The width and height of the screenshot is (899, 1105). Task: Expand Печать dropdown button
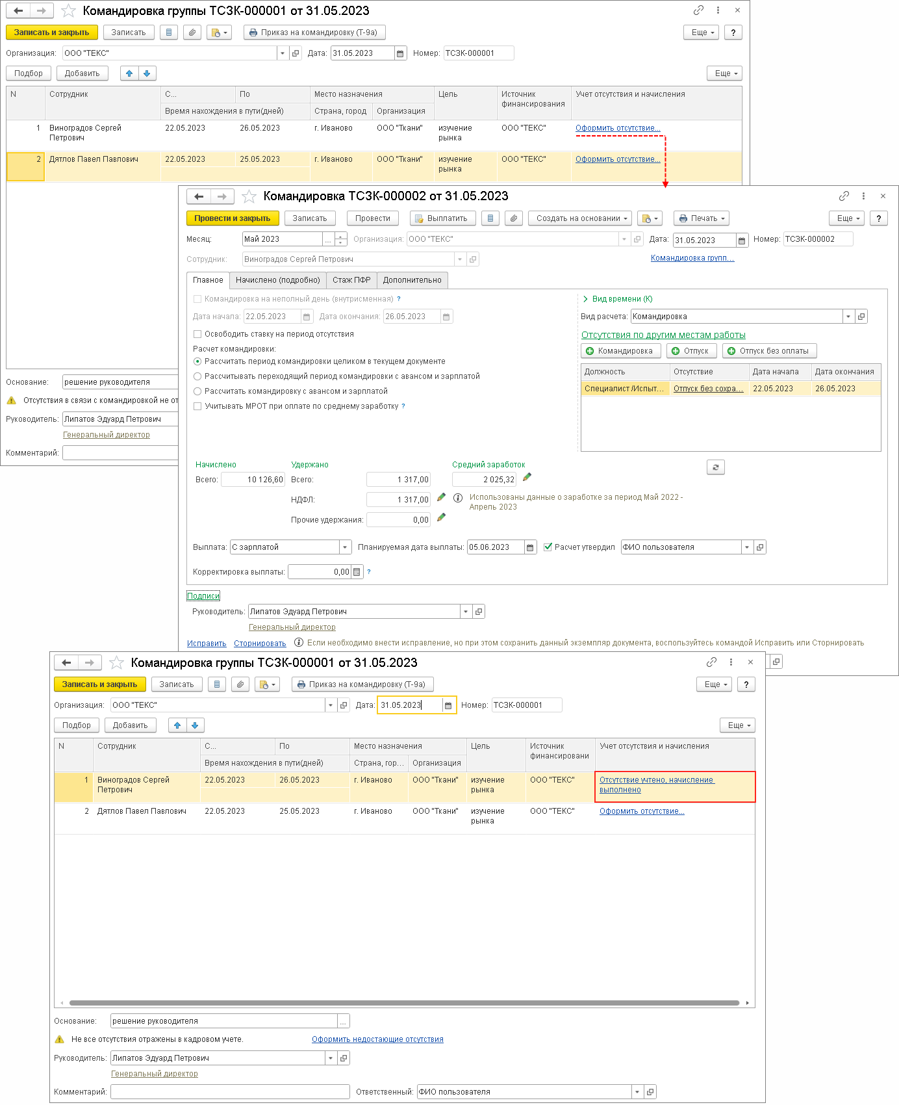click(x=702, y=218)
